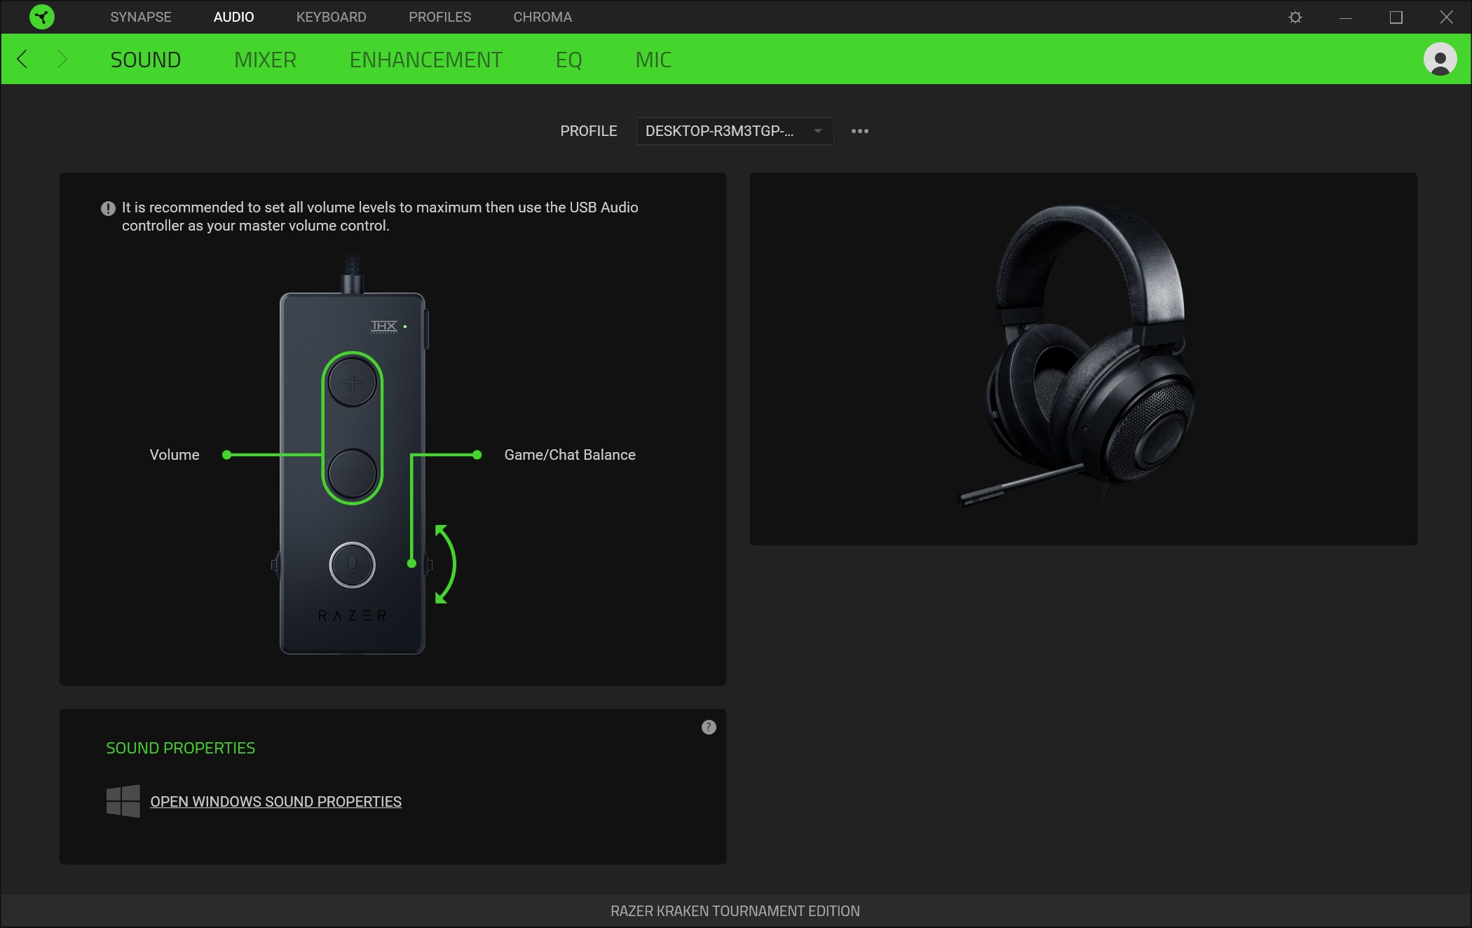Click the THX logo on controller

click(384, 326)
